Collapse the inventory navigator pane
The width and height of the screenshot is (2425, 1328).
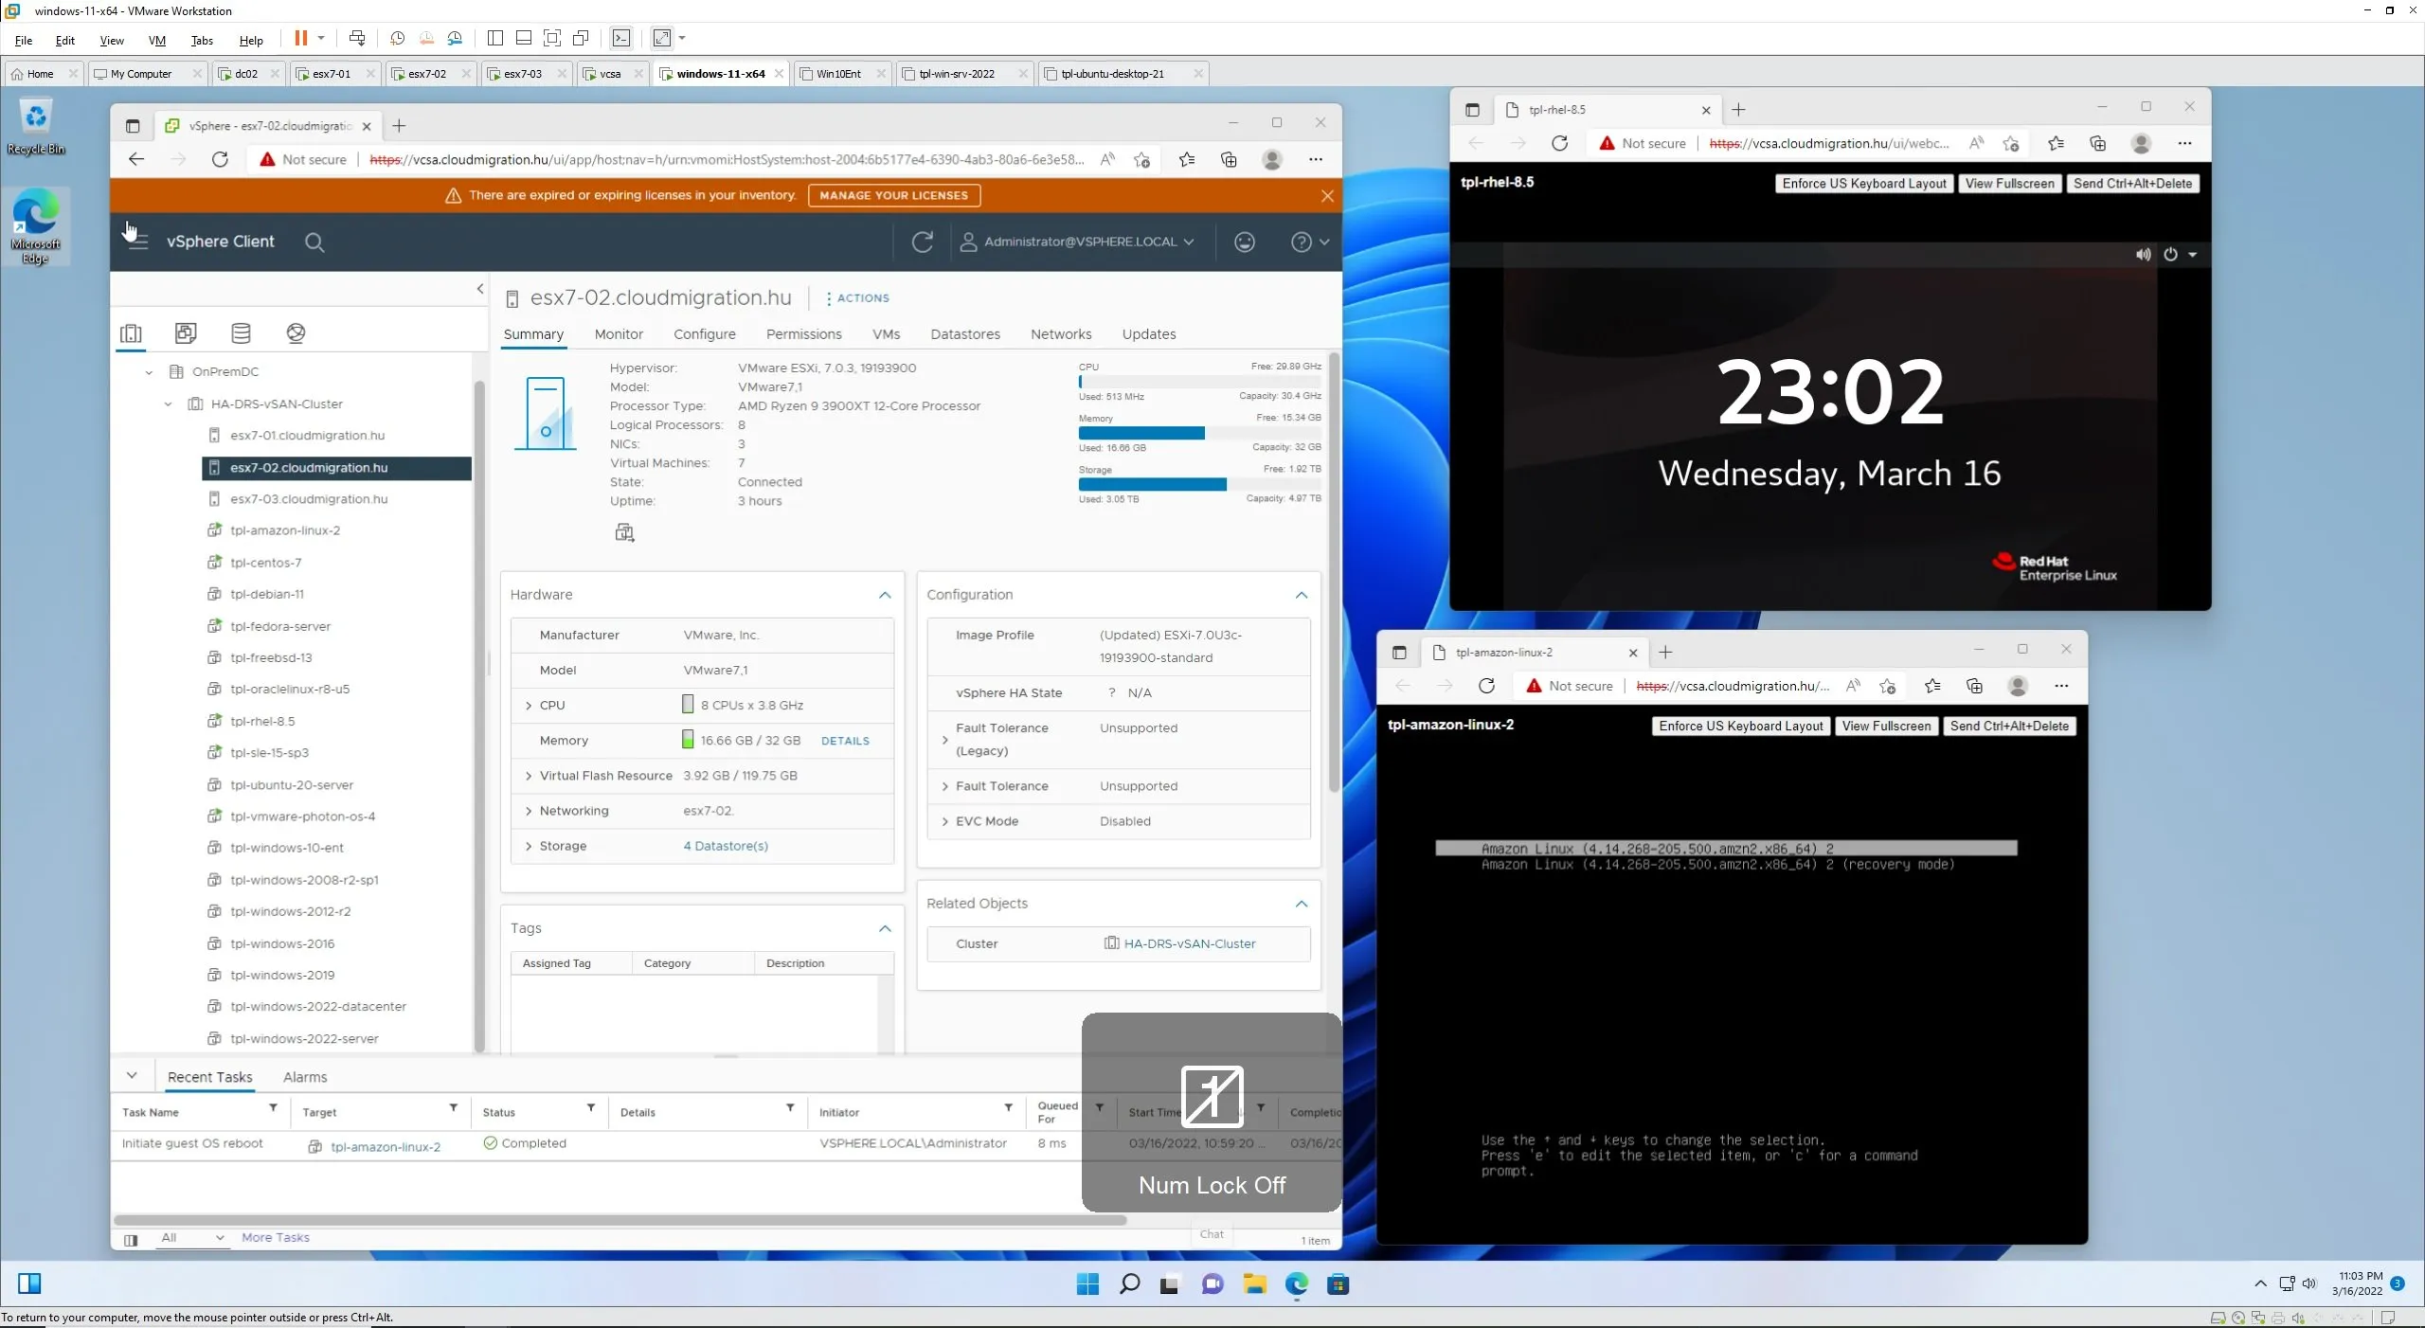click(x=480, y=289)
